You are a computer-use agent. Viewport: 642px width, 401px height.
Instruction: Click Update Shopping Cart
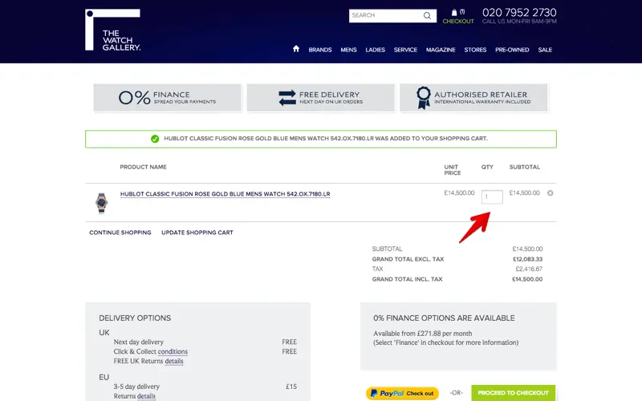[197, 233]
